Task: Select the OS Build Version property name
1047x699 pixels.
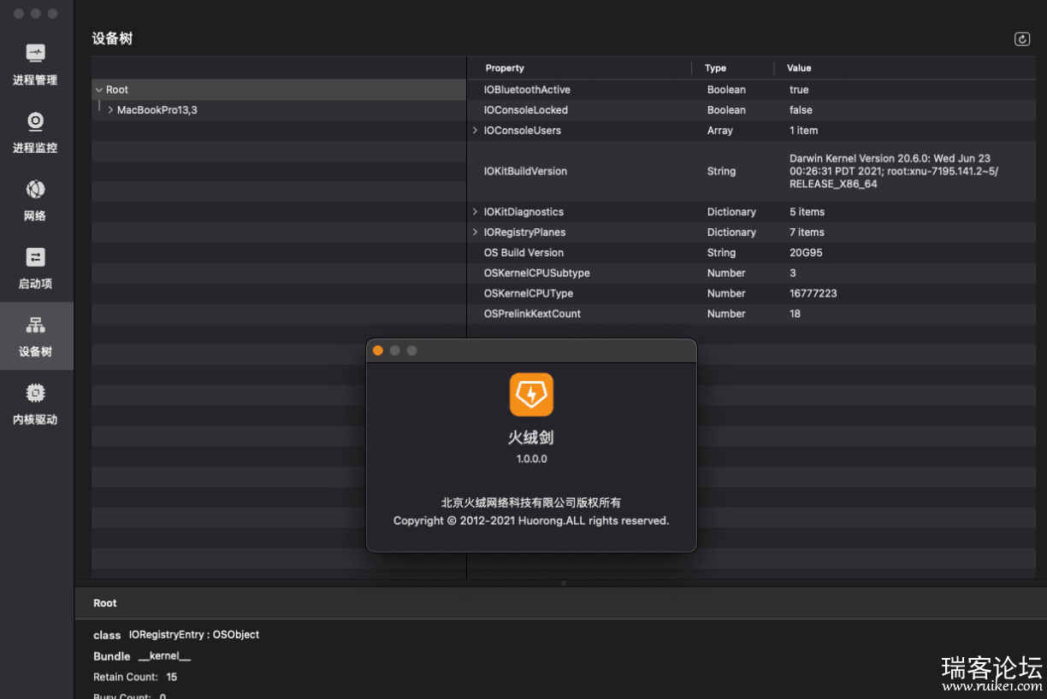Action: coord(523,253)
